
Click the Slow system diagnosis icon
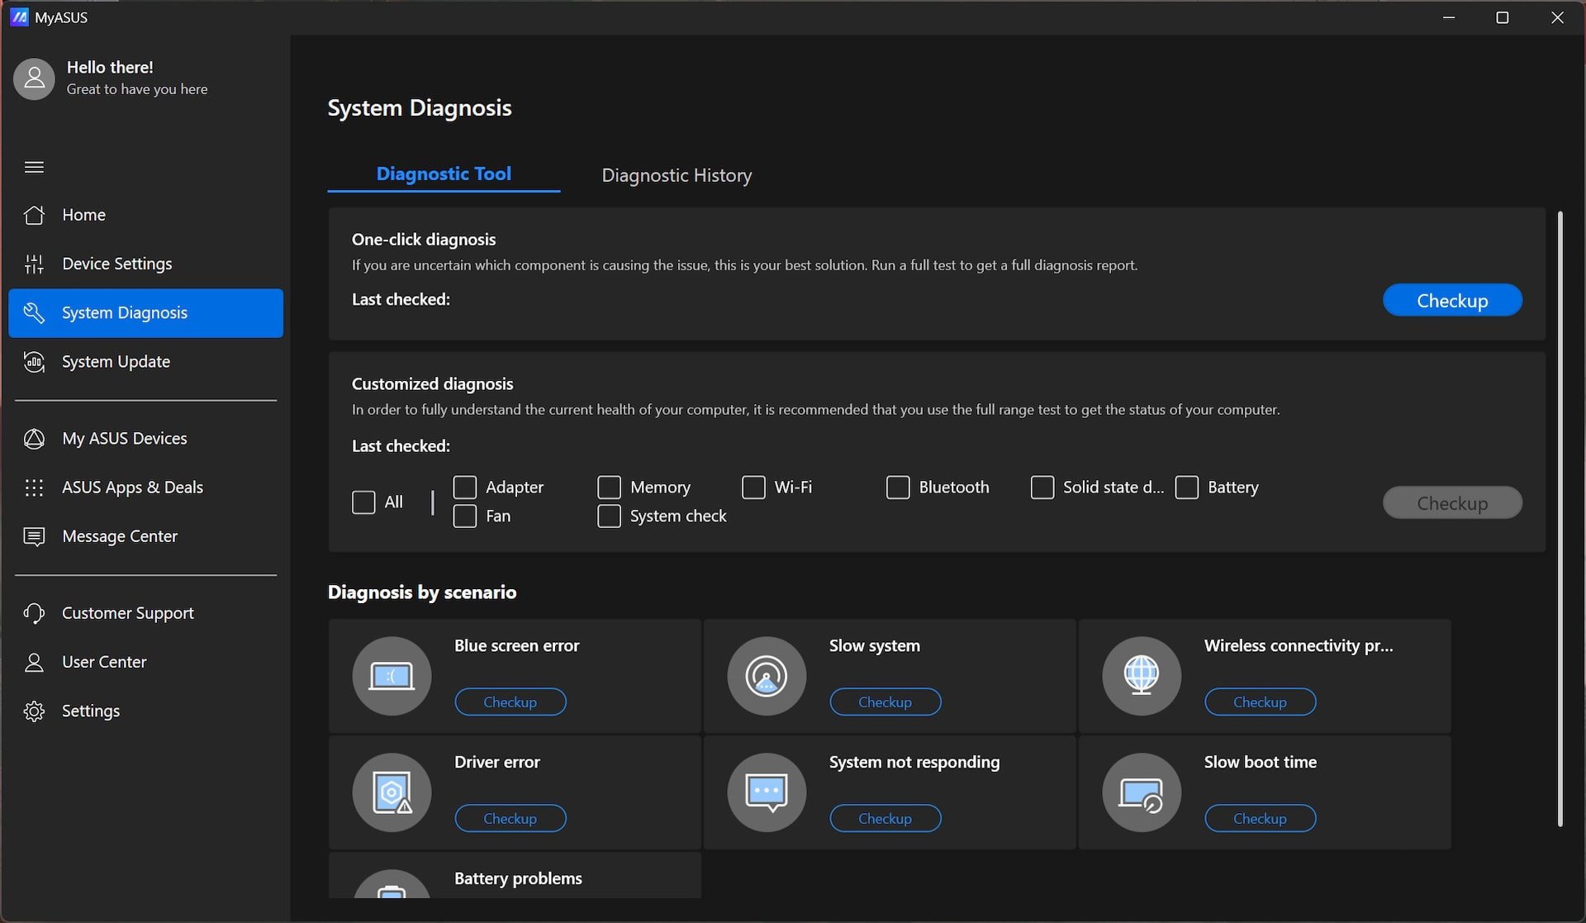point(766,674)
